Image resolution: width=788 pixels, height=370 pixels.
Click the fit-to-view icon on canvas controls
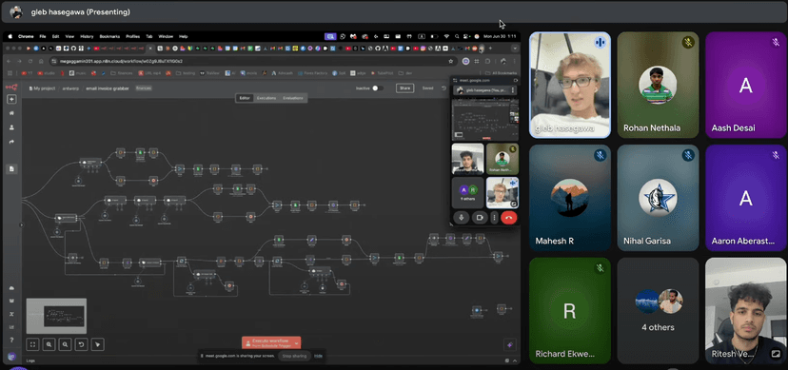coord(32,344)
